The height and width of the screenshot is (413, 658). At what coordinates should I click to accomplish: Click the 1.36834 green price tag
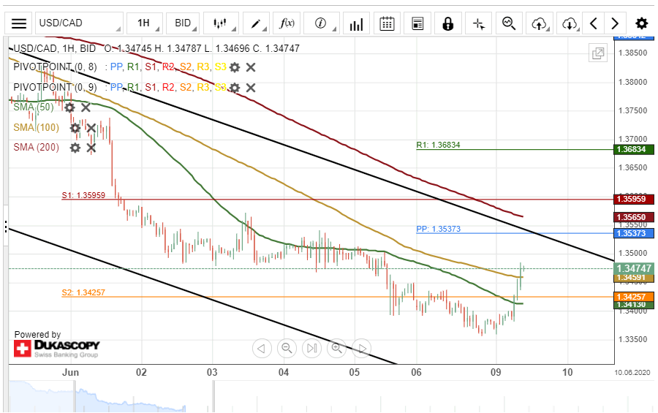tap(634, 149)
